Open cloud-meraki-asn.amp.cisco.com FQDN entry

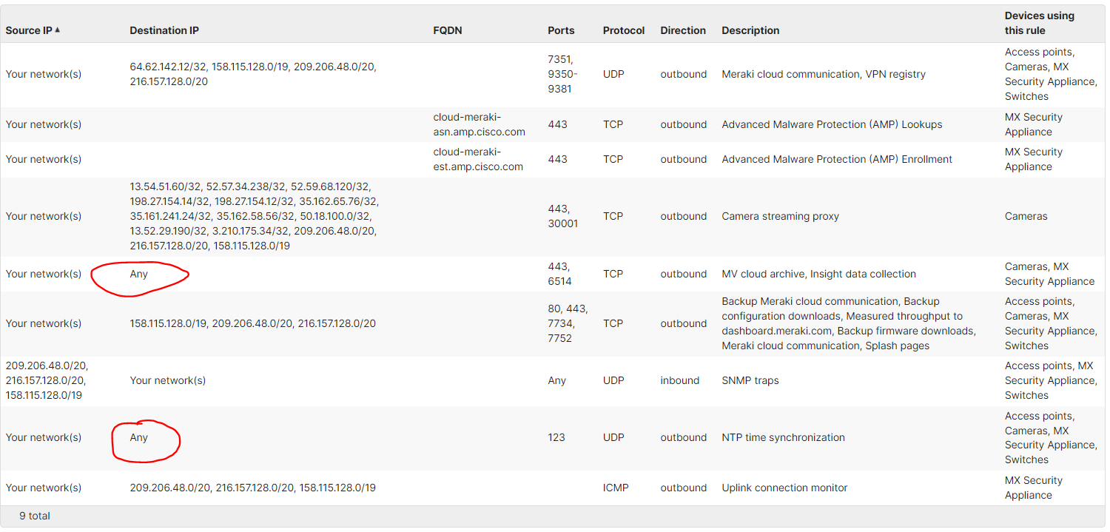coord(478,124)
